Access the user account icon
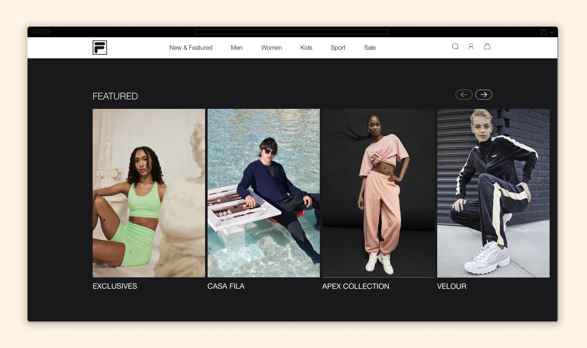The image size is (587, 348). (471, 46)
